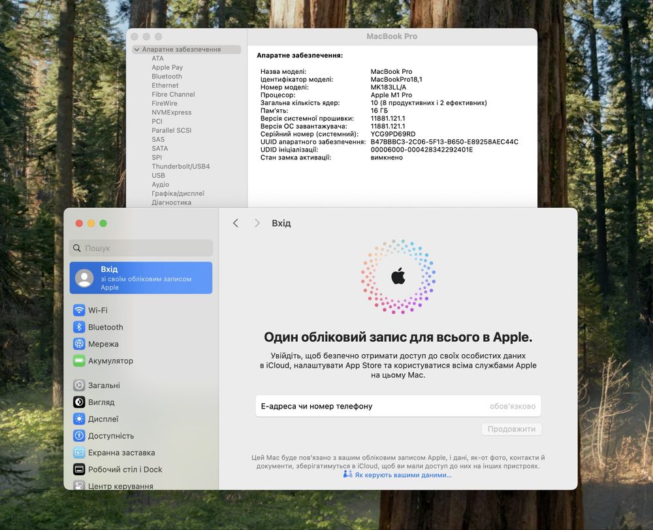The width and height of the screenshot is (653, 530).
Task: Go forward with the right chevron
Action: (x=257, y=224)
